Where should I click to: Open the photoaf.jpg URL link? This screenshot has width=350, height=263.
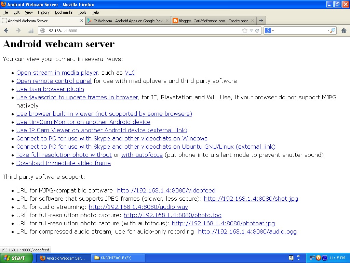click(x=223, y=223)
